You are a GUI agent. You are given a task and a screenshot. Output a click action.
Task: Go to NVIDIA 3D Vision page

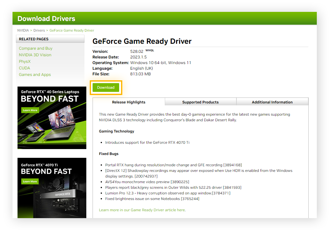(35, 55)
